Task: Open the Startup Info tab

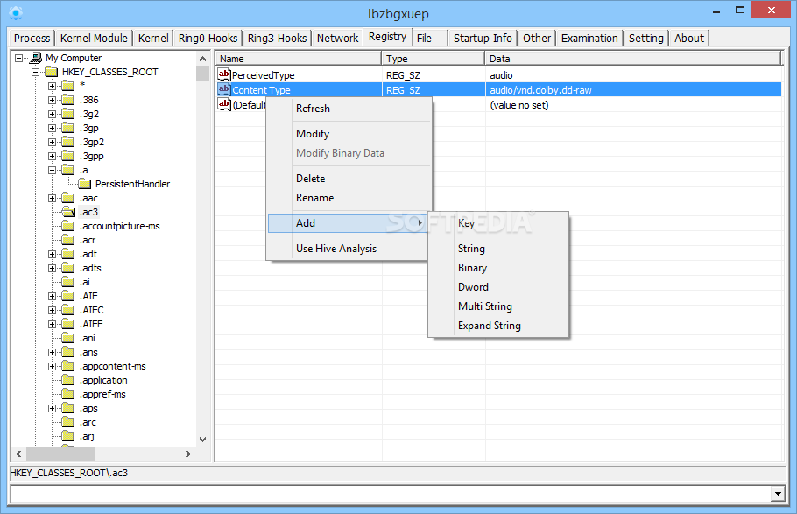Action: click(x=483, y=39)
